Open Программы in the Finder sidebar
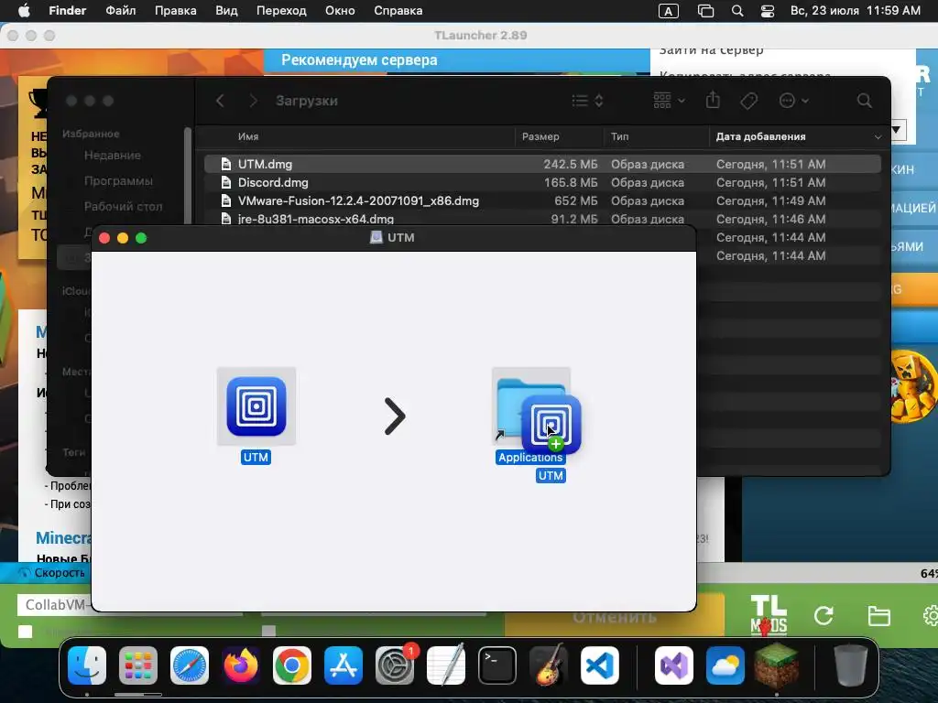This screenshot has width=938, height=703. 118,180
